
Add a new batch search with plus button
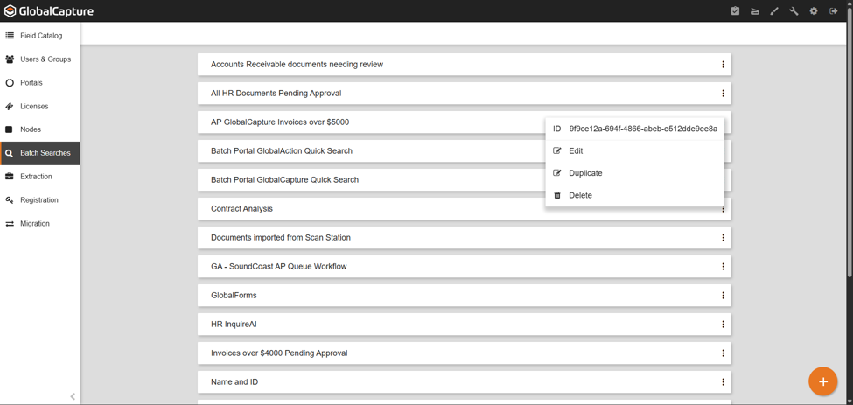coord(822,381)
